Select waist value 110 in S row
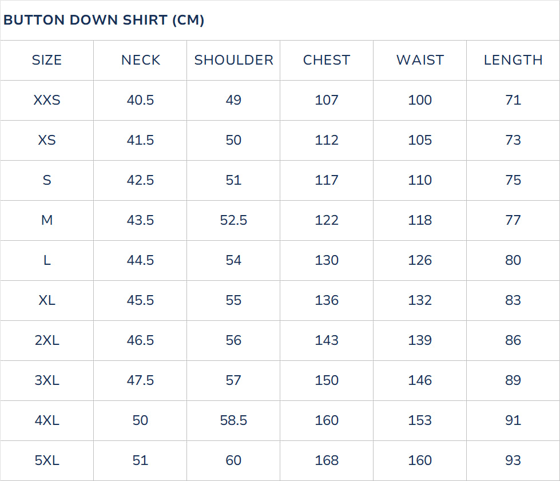This screenshot has width=560, height=481. click(x=420, y=180)
